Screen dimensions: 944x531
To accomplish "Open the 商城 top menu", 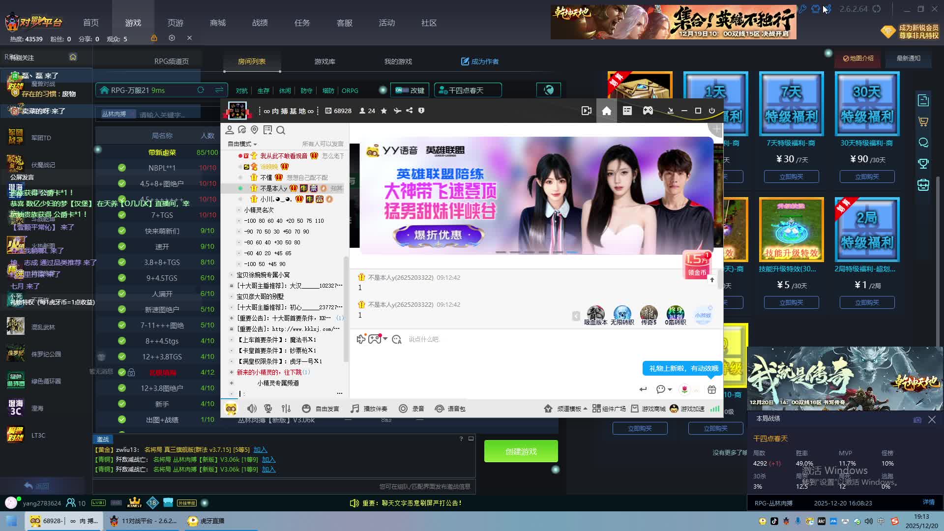I will [x=218, y=23].
